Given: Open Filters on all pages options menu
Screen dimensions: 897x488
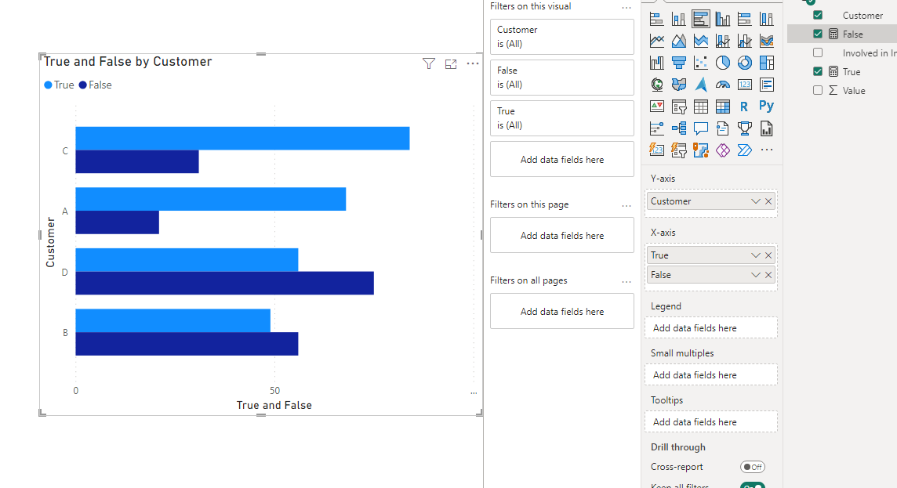Looking at the screenshot, I should (626, 282).
